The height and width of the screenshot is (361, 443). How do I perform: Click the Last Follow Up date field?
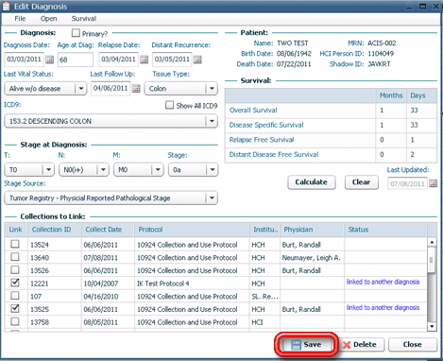pyautogui.click(x=111, y=89)
